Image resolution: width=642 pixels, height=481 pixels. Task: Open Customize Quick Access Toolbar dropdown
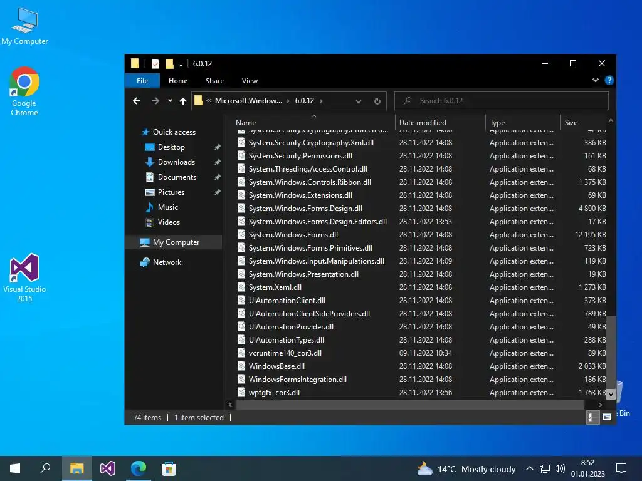coord(181,65)
